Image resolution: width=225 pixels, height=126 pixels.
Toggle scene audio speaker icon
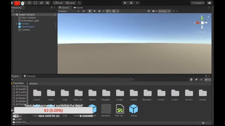(x=95, y=11)
